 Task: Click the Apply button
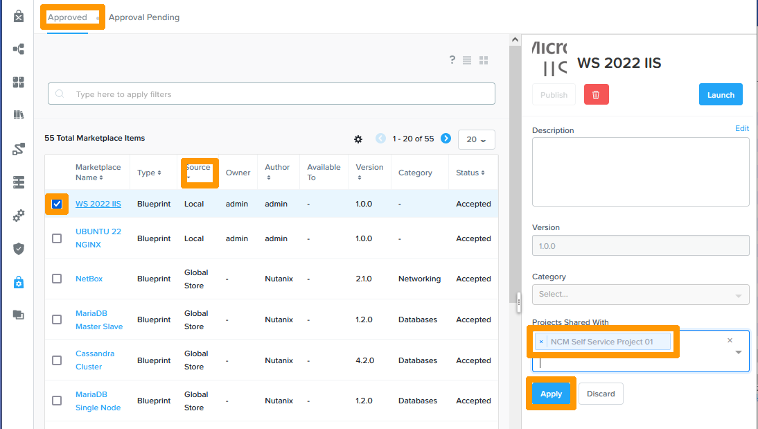[551, 394]
